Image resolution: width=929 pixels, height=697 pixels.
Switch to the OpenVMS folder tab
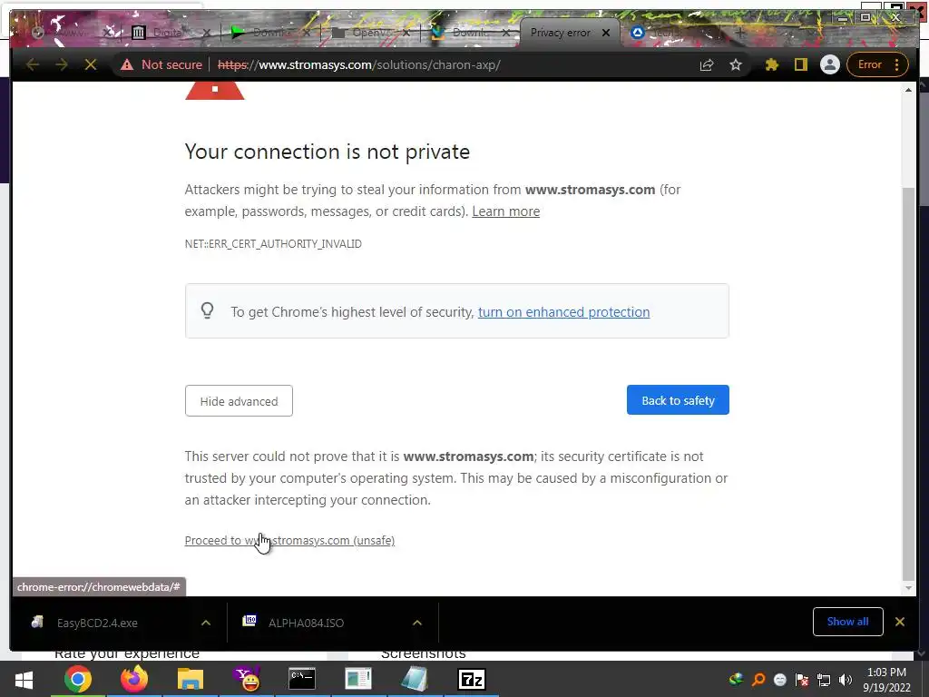[367, 33]
